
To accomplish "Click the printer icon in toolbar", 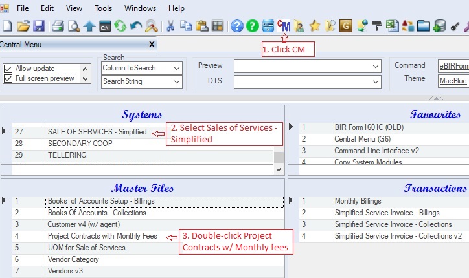I will coord(58,26).
